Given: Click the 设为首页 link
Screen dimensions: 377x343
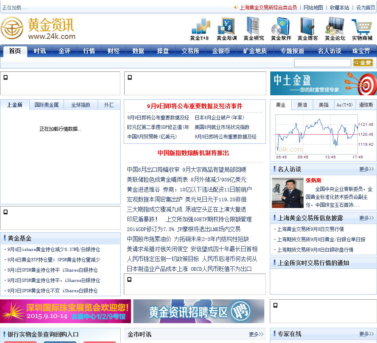Looking at the screenshot, I should coord(365,8).
